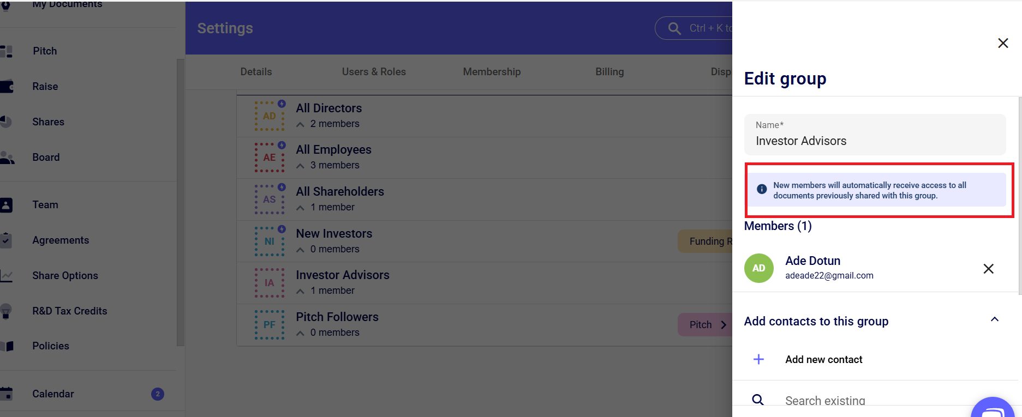Collapse Add contacts to this group section
This screenshot has width=1022, height=417.
click(994, 320)
